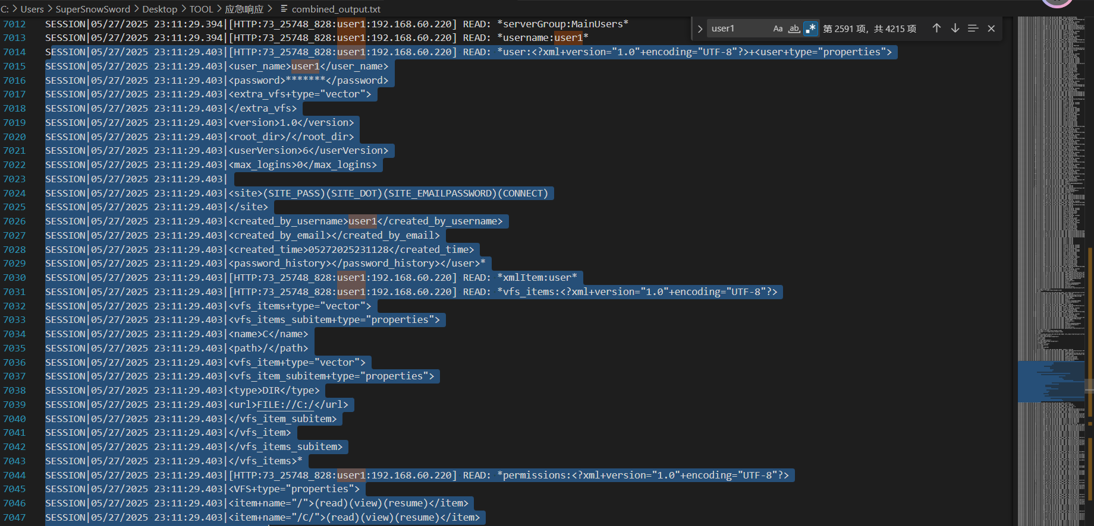
Task: Disable the regular expression search toggle
Action: [x=810, y=28]
